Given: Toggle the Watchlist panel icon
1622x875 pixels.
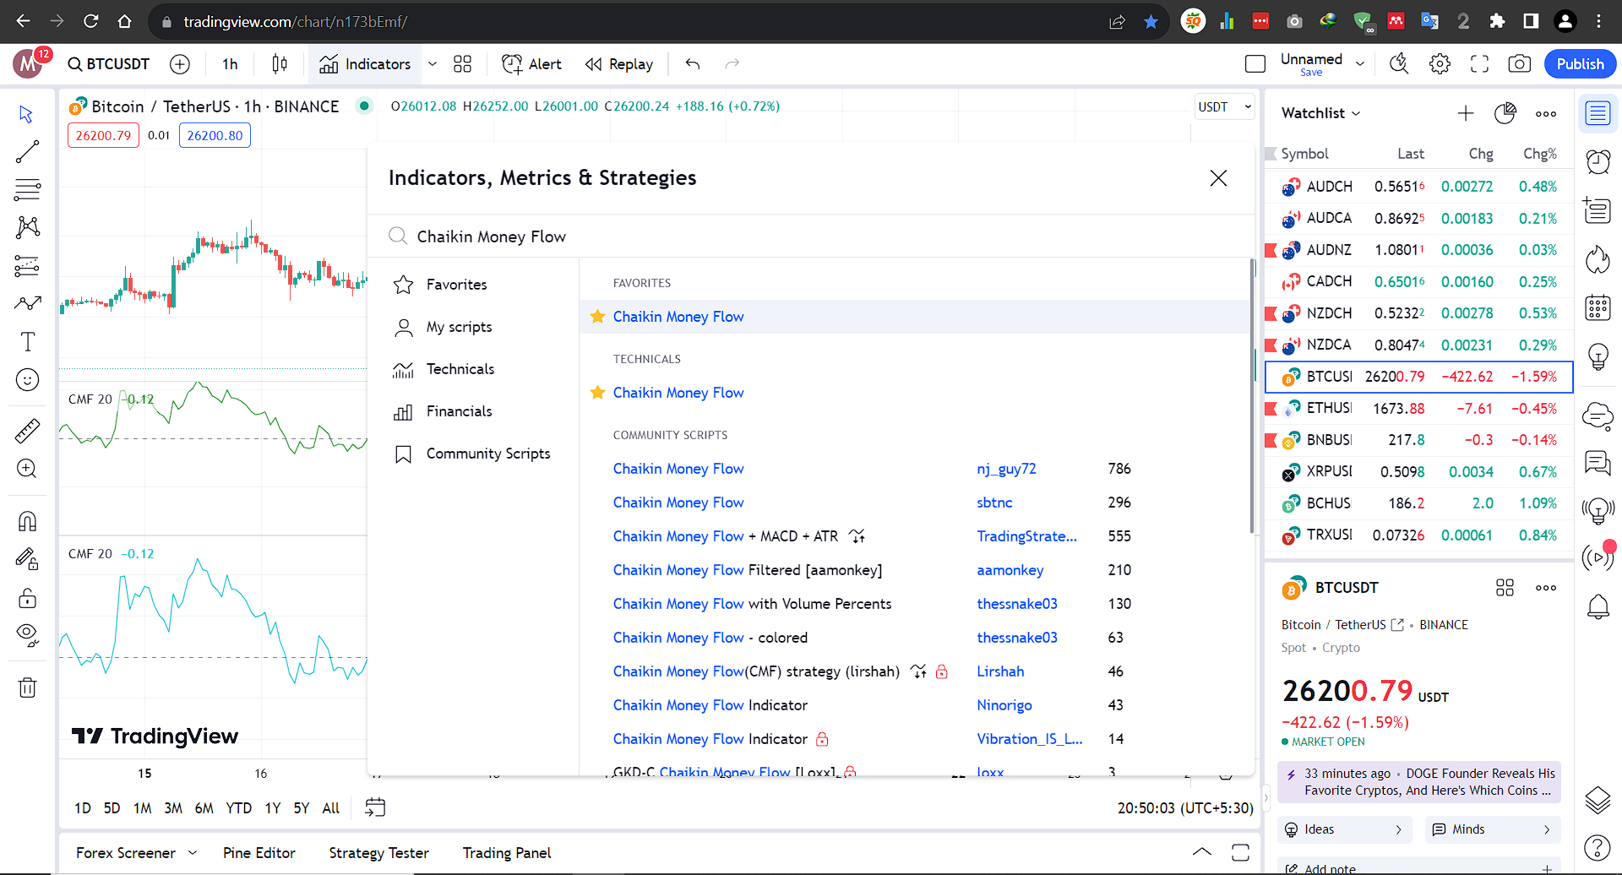Looking at the screenshot, I should [x=1598, y=113].
